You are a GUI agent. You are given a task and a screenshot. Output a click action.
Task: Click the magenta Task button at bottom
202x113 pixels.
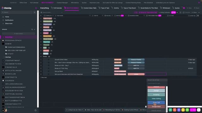[193, 110]
